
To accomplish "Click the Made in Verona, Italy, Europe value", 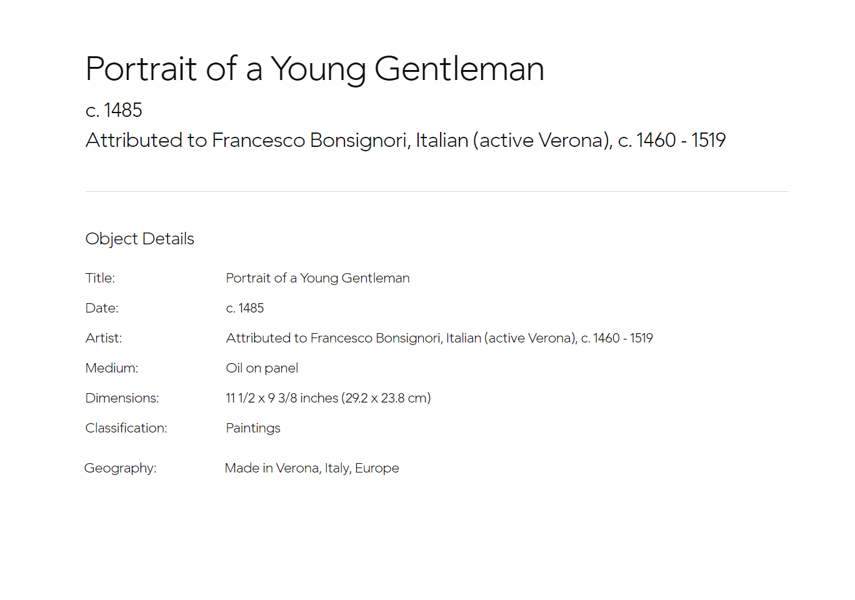I will (312, 468).
